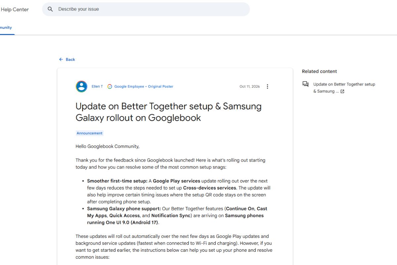This screenshot has width=397, height=265.
Task: Open Ellen T's profile name link
Action: [x=97, y=86]
